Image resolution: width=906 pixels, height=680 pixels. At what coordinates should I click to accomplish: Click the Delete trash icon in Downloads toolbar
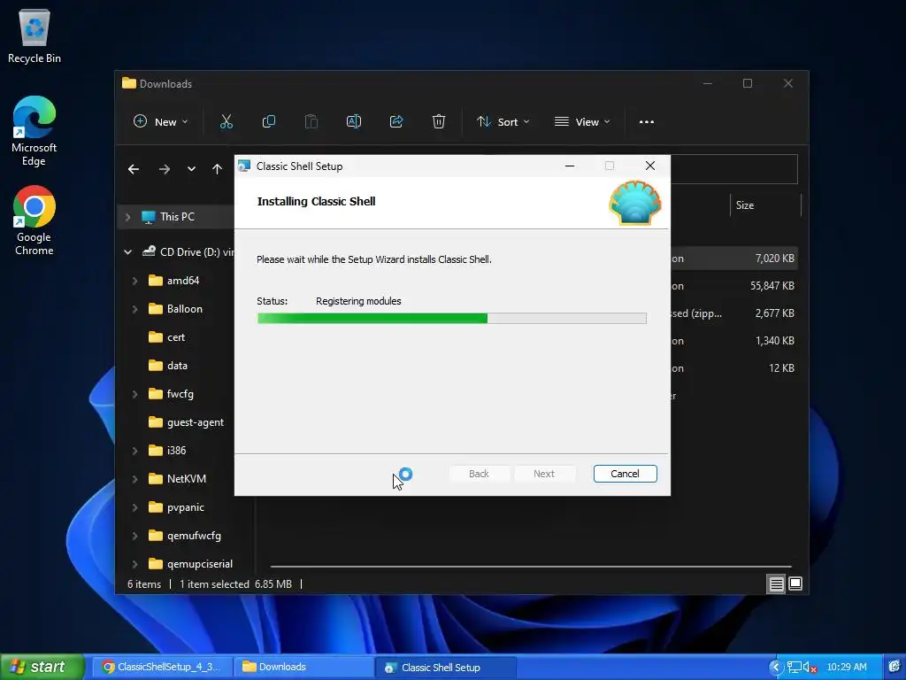click(x=439, y=121)
